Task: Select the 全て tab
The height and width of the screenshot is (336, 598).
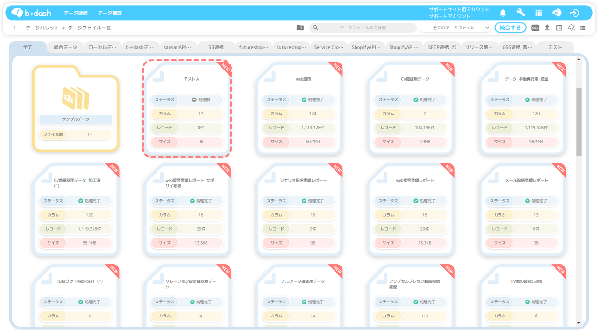Action: (28, 47)
